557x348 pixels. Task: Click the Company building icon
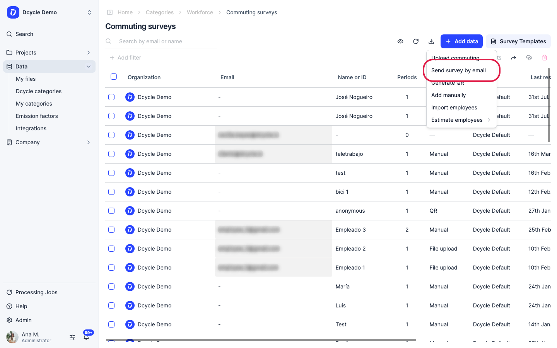[9, 142]
